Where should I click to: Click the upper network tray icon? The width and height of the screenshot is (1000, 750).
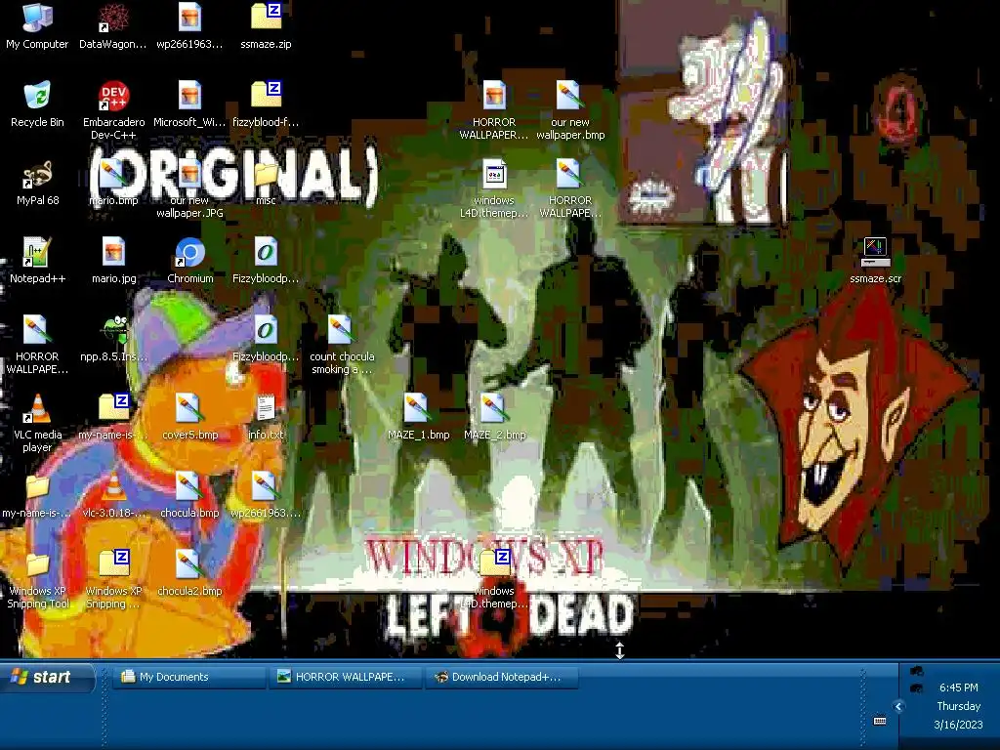click(x=916, y=671)
